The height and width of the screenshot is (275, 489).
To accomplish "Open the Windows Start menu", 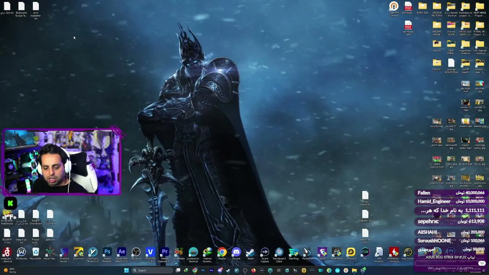I will pyautogui.click(x=126, y=270).
